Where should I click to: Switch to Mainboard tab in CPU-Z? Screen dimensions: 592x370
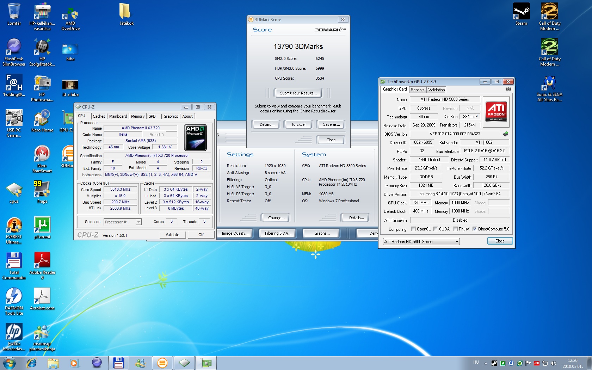tap(118, 116)
